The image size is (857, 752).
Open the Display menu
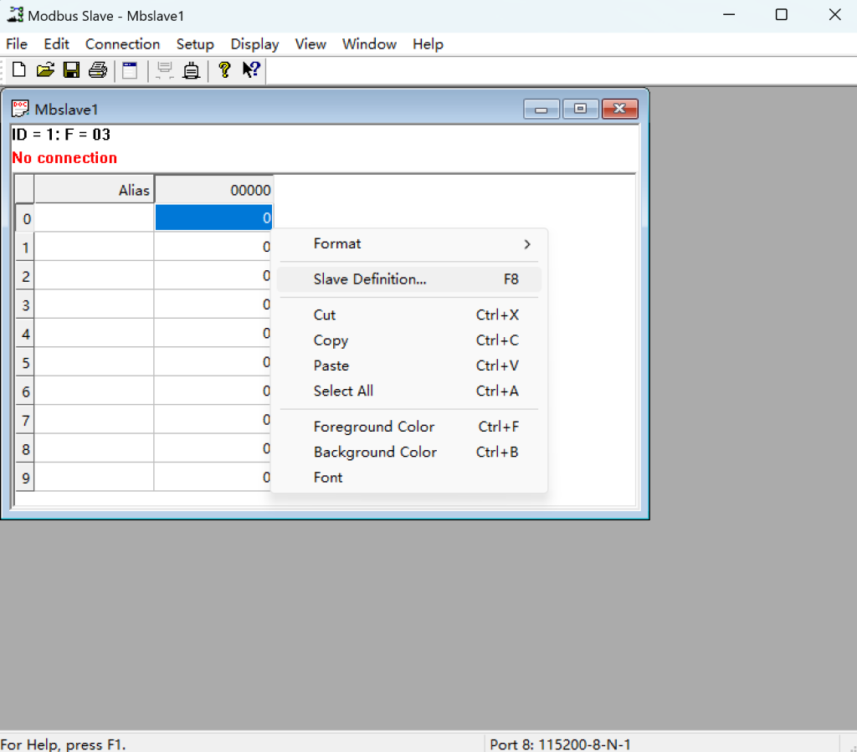(254, 43)
